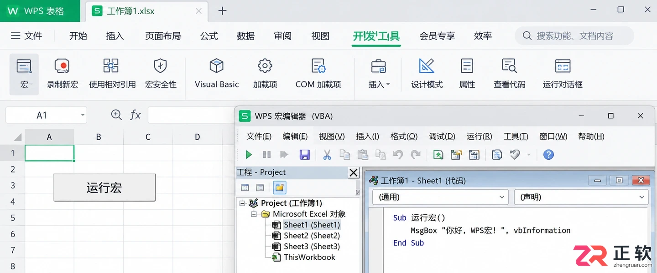Open the 文件 hamburger menu

[26, 36]
